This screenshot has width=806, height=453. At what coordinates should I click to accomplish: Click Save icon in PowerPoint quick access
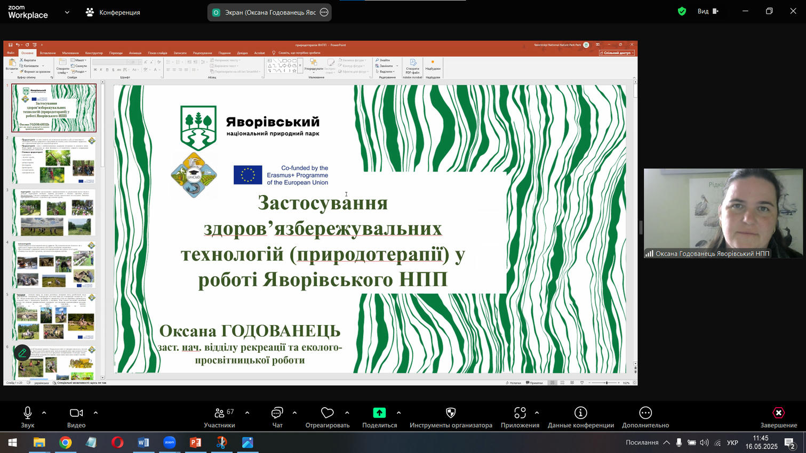click(x=10, y=45)
